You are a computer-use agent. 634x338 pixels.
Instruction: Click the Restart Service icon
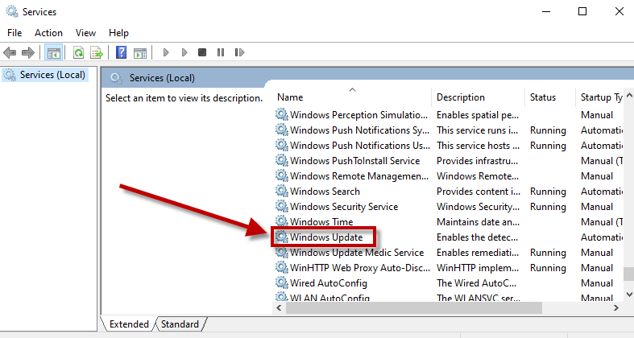239,52
